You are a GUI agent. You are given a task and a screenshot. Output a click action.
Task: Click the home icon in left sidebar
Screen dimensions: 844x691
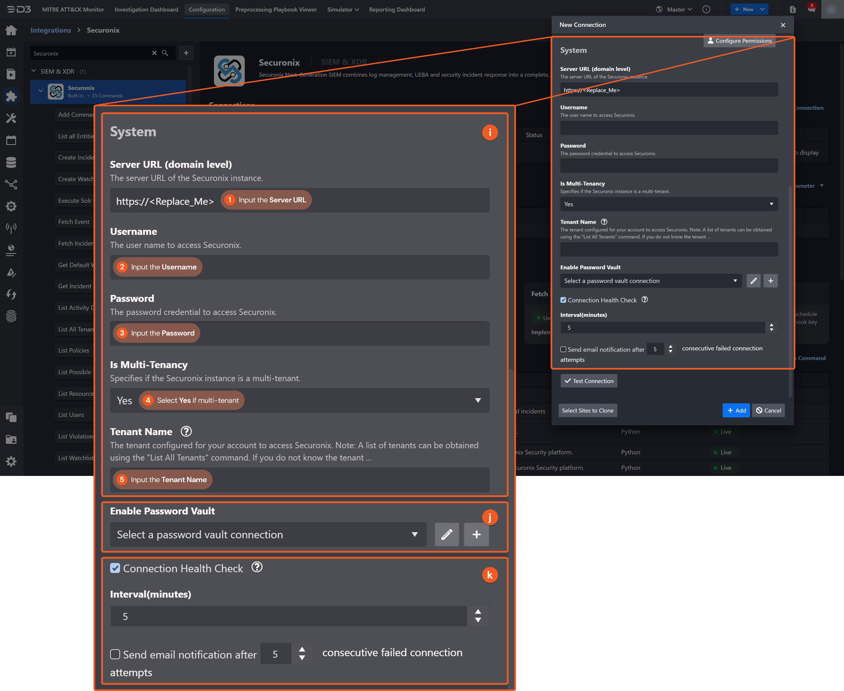pyautogui.click(x=11, y=30)
